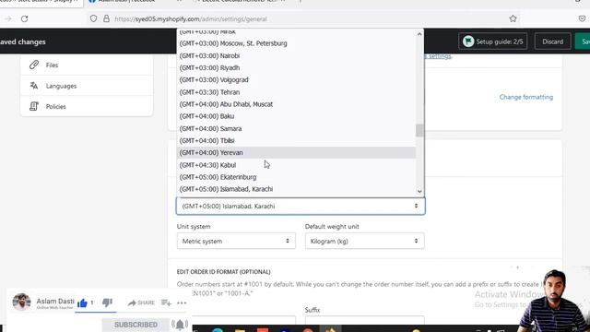Click the thumbs down dislike icon
The height and width of the screenshot is (332, 590).
coord(107,302)
